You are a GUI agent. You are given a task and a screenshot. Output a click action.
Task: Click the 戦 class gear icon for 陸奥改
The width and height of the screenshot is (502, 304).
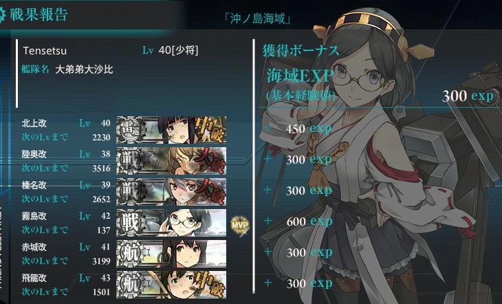[130, 161]
